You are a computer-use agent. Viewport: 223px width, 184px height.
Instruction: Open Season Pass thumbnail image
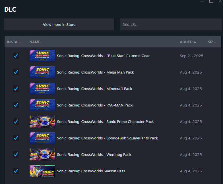[42, 171]
